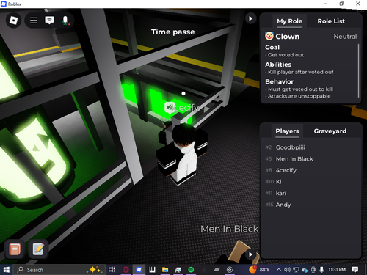Open the notification center icon
The width and height of the screenshot is (367, 275).
click(355, 270)
